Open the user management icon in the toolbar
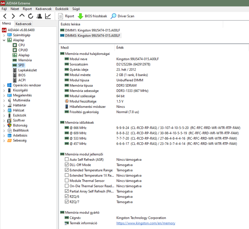 39,16
